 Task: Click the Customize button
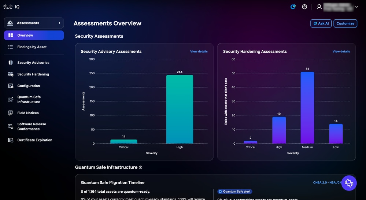coord(345,23)
